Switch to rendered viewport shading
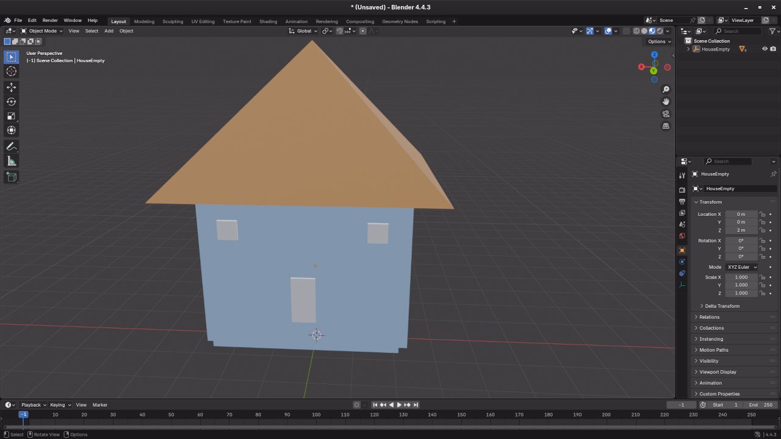This screenshot has height=439, width=781. coord(660,31)
